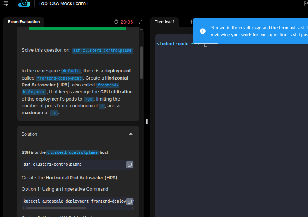Click the KodeKloud cloud logo
This screenshot has width=308, height=217.
tap(24, 3)
